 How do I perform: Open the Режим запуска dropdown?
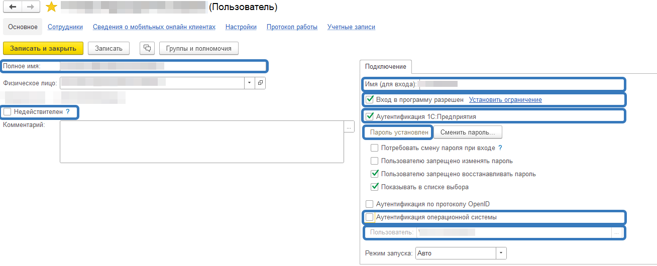(x=501, y=253)
